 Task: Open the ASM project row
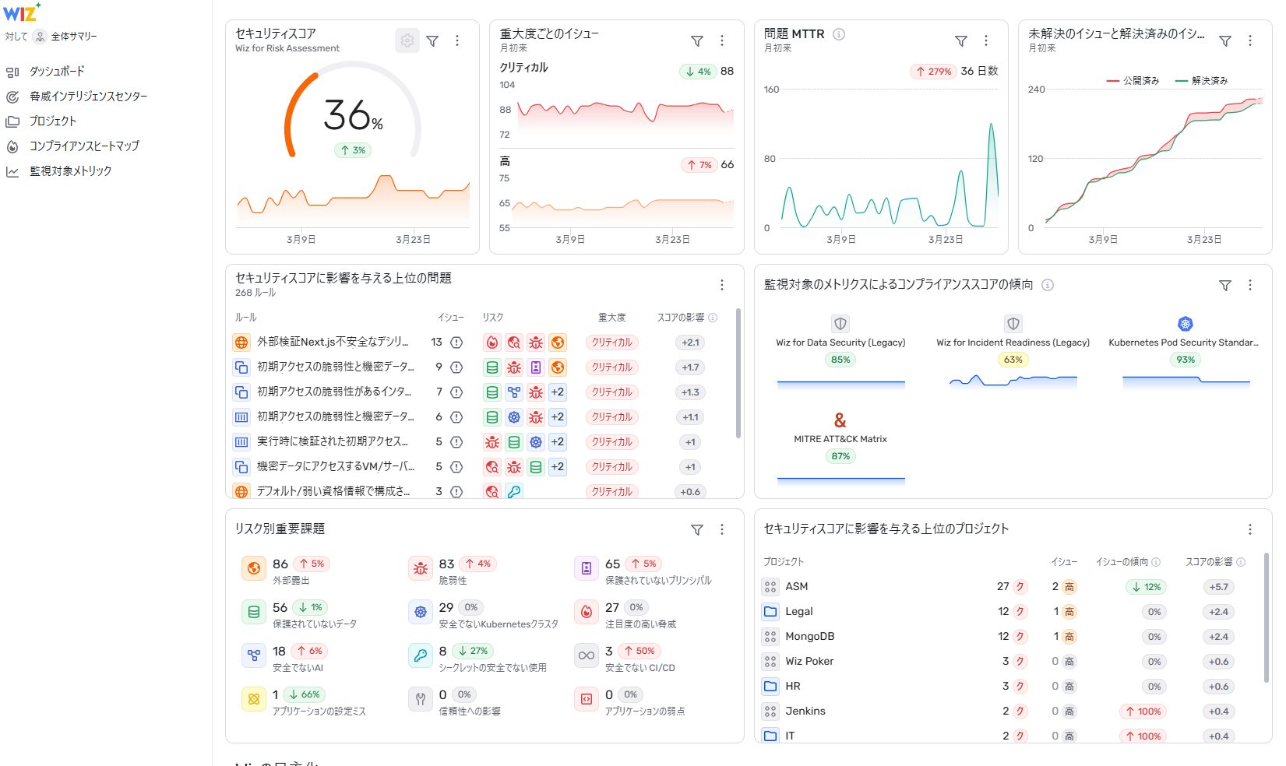point(797,587)
